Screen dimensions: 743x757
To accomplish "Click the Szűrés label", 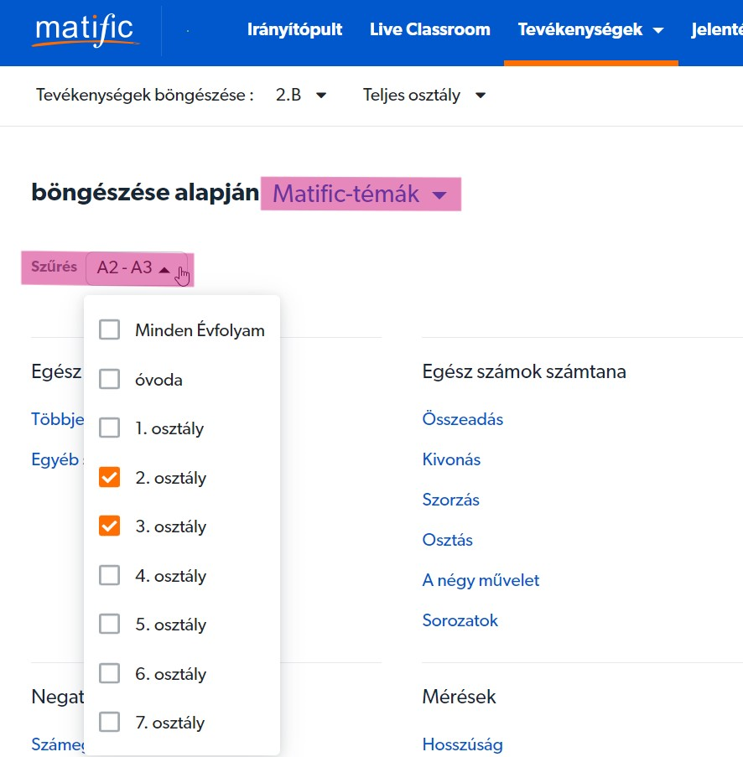I will pyautogui.click(x=55, y=267).
